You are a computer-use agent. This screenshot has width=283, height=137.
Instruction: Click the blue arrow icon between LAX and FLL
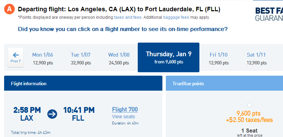click(52, 114)
